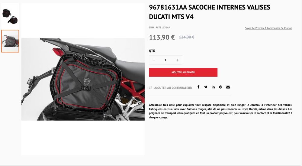
Task: Click the product description paragraph
Action: 220,111
